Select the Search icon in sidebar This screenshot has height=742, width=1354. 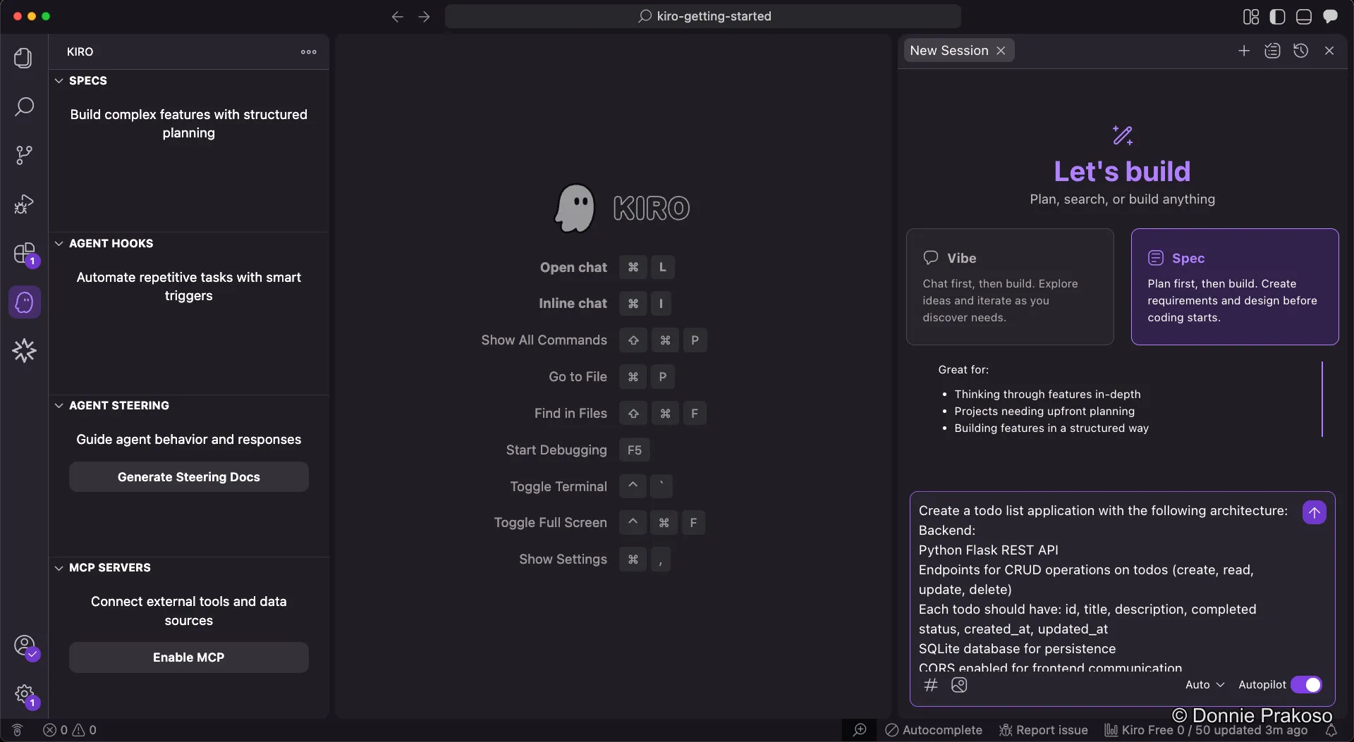[x=24, y=106]
